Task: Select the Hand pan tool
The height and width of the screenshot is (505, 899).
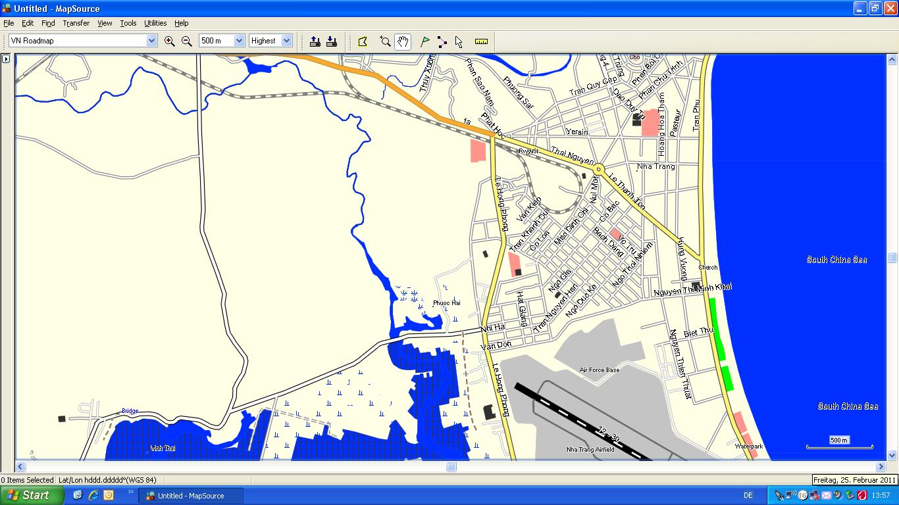Action: (x=403, y=41)
